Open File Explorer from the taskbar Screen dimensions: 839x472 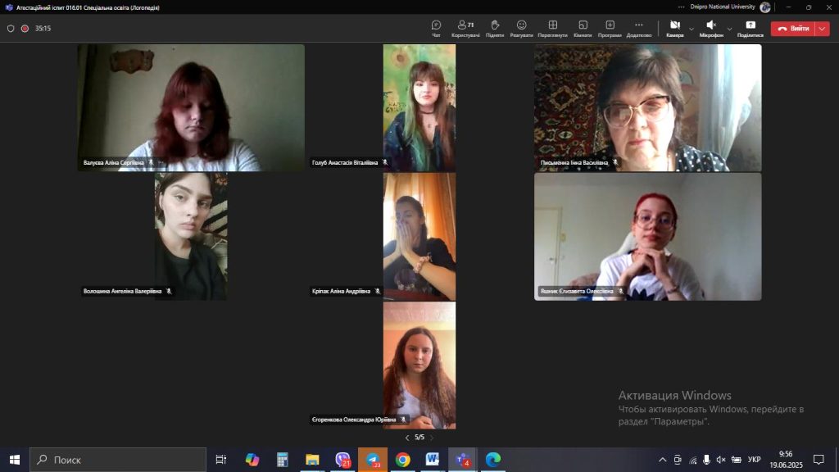pos(312,460)
